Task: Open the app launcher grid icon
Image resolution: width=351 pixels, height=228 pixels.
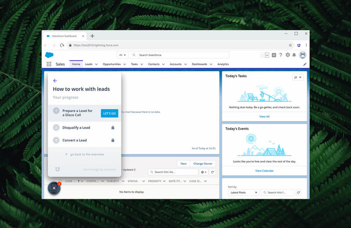Action: point(49,64)
